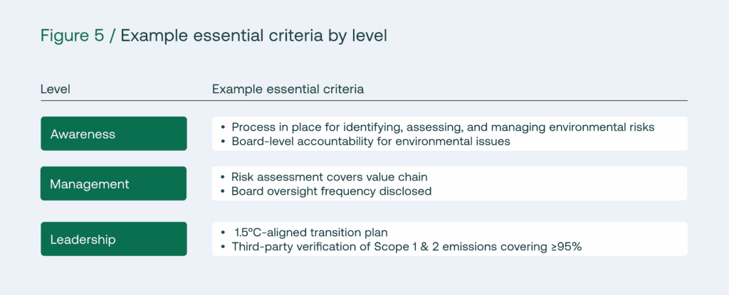
Task: Click 'Example essential criteria' column header
Action: (288, 89)
